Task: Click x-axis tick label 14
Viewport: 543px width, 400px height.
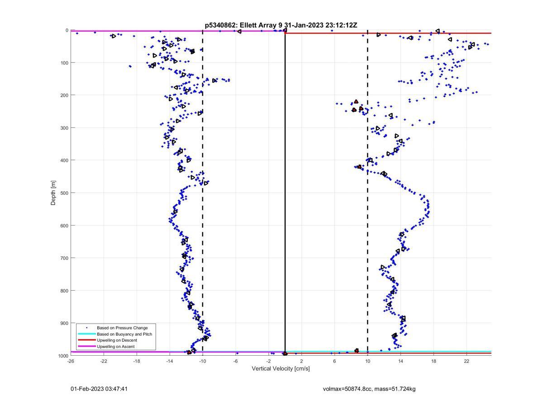Action: click(x=401, y=361)
